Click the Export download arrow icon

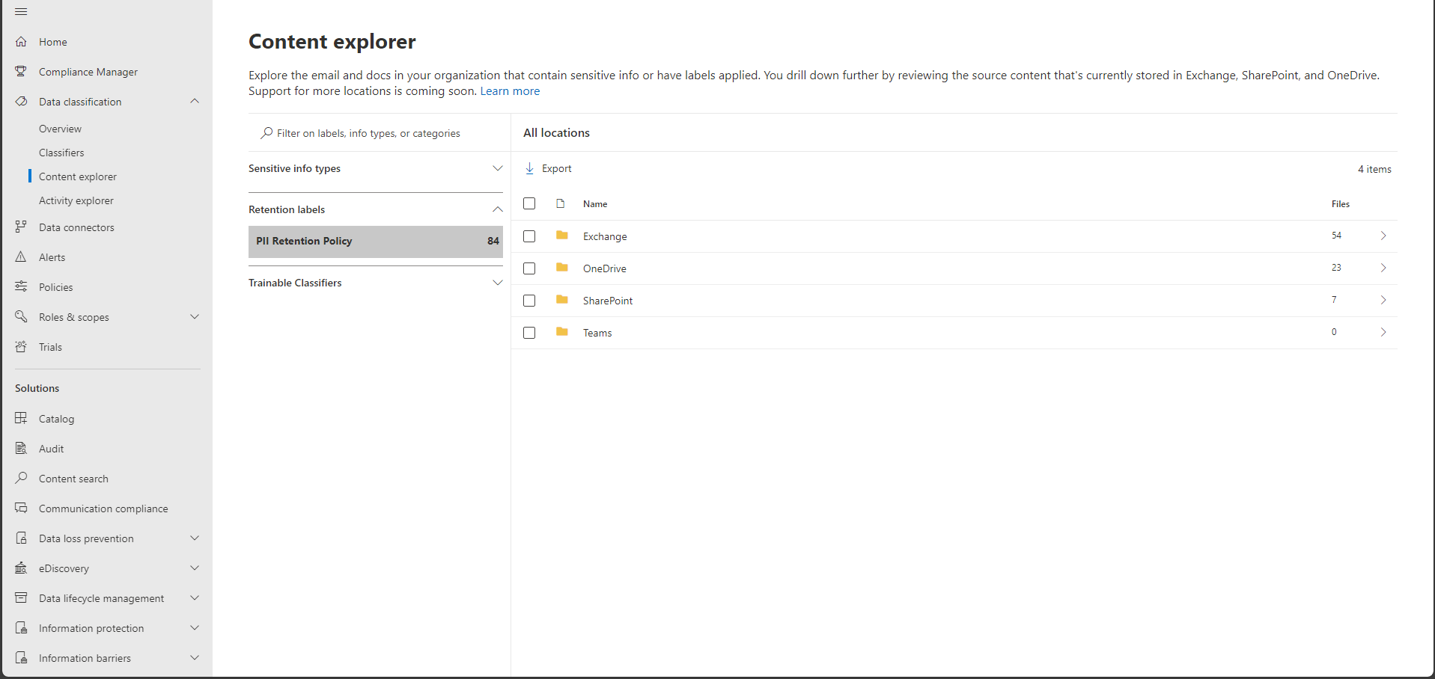(529, 169)
